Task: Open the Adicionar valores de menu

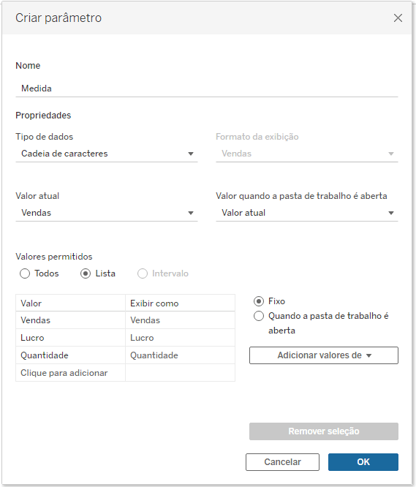Action: tap(324, 355)
